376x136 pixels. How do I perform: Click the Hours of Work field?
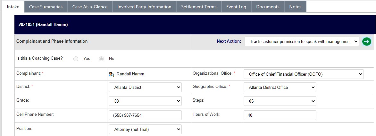[280, 115]
